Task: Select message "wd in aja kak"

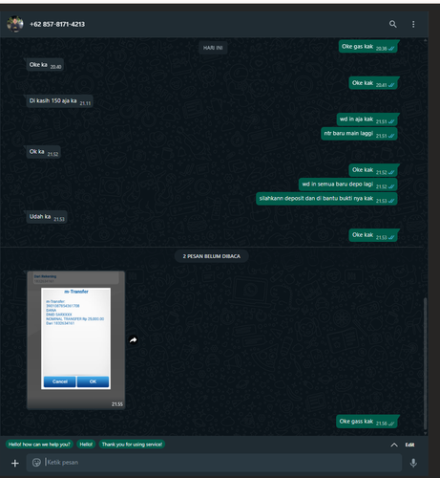Action: click(367, 119)
